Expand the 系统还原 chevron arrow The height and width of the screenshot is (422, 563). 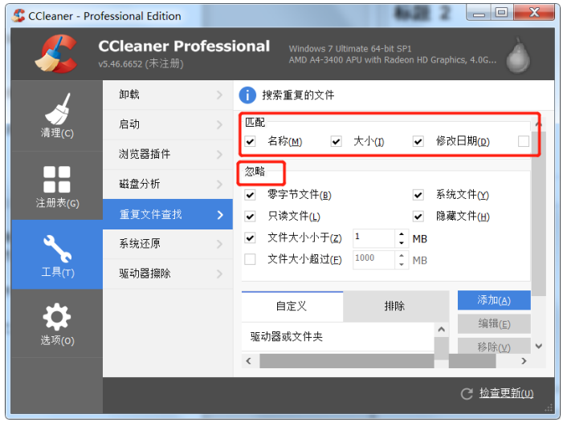pyautogui.click(x=219, y=244)
